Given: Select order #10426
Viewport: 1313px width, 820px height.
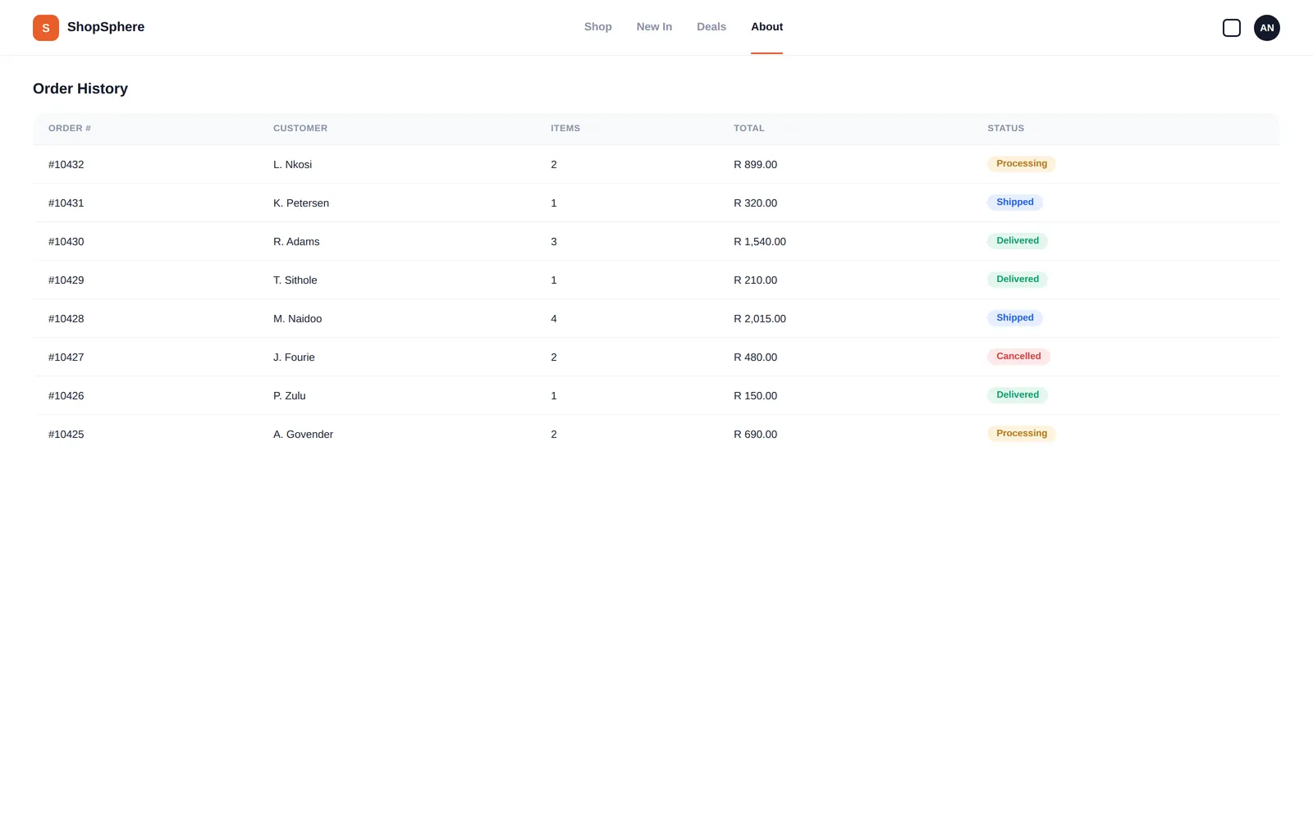Looking at the screenshot, I should point(66,396).
